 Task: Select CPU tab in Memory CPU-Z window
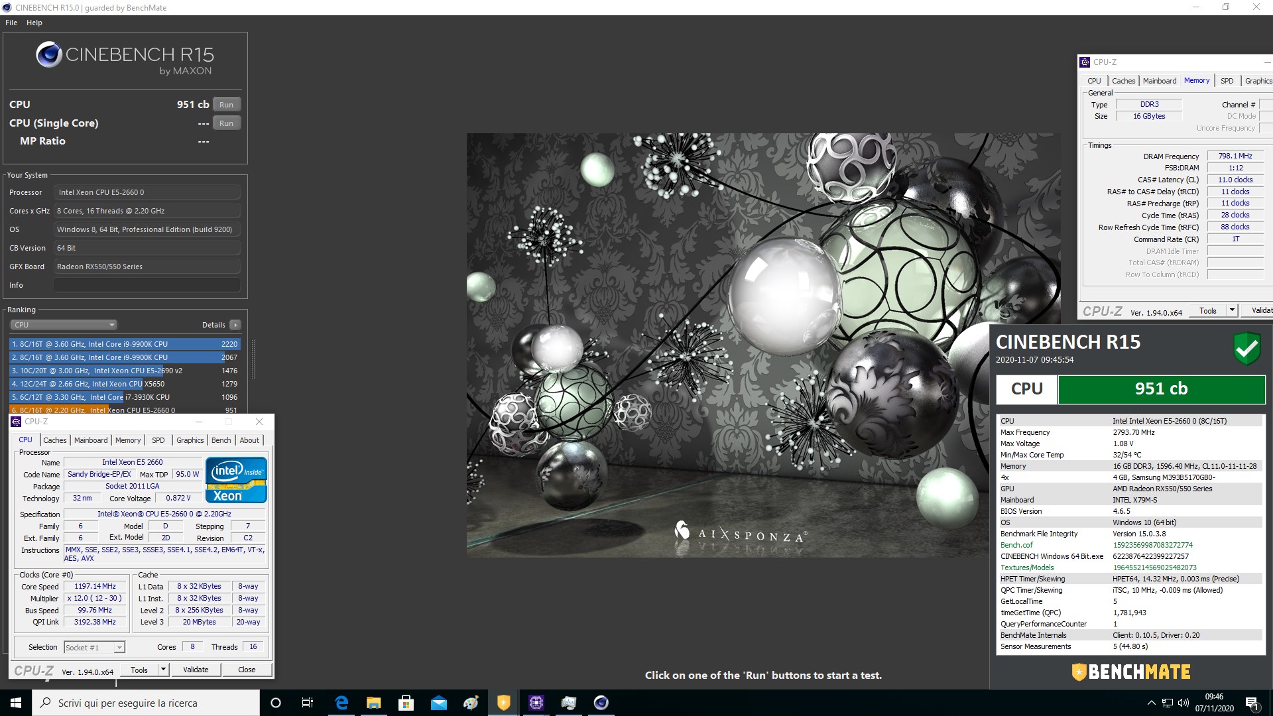coord(1094,81)
